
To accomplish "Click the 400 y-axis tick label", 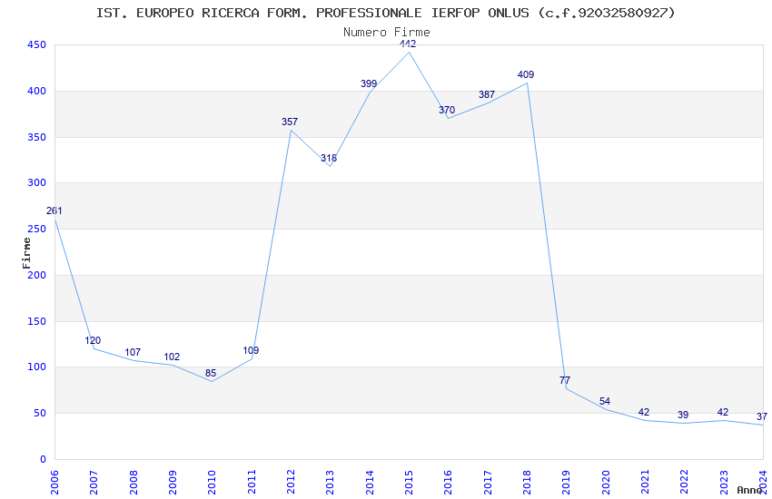I will (37, 91).
